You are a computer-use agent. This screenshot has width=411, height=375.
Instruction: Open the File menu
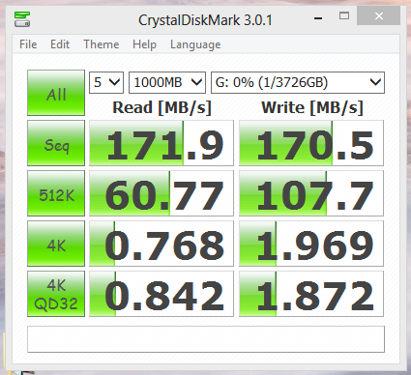pos(28,44)
